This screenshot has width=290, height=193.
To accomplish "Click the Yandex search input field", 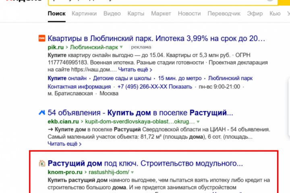I will point(163,2).
